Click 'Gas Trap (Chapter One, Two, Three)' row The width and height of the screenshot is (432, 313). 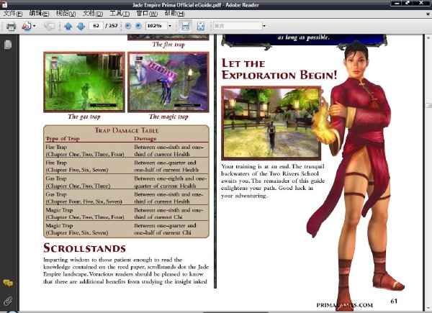[127, 182]
